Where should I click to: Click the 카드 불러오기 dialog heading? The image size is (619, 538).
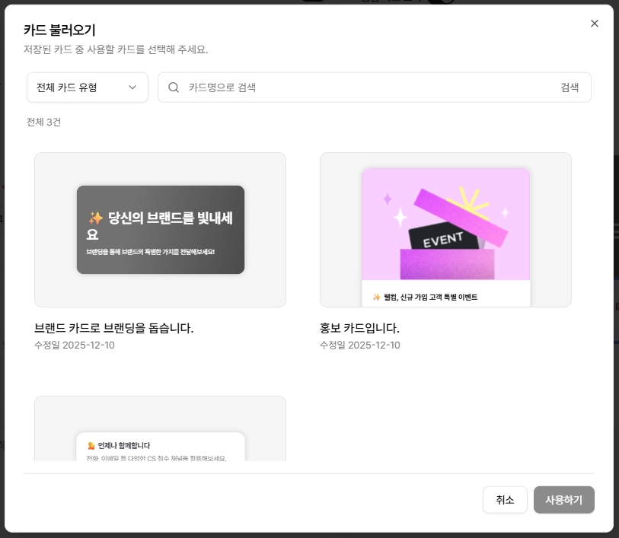pyautogui.click(x=59, y=30)
